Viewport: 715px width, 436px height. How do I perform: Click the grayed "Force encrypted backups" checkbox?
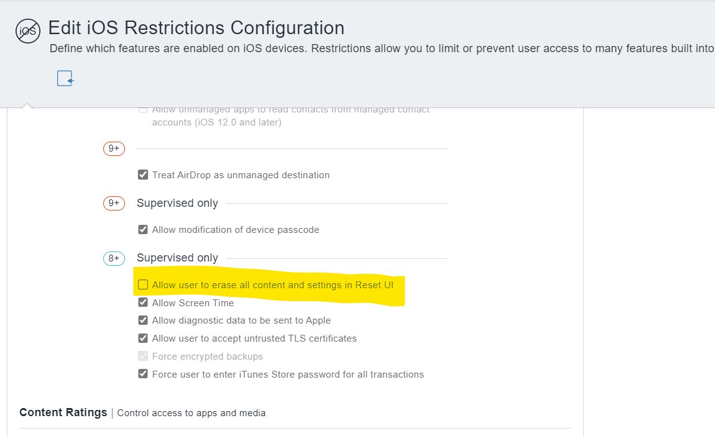[x=143, y=357]
